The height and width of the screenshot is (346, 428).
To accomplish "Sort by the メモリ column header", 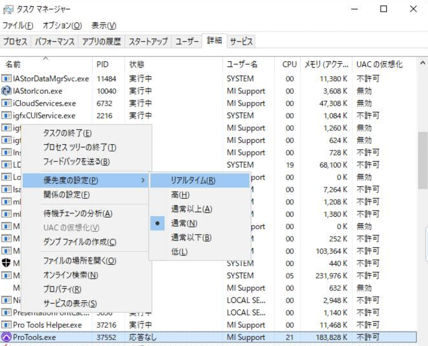I will [326, 64].
